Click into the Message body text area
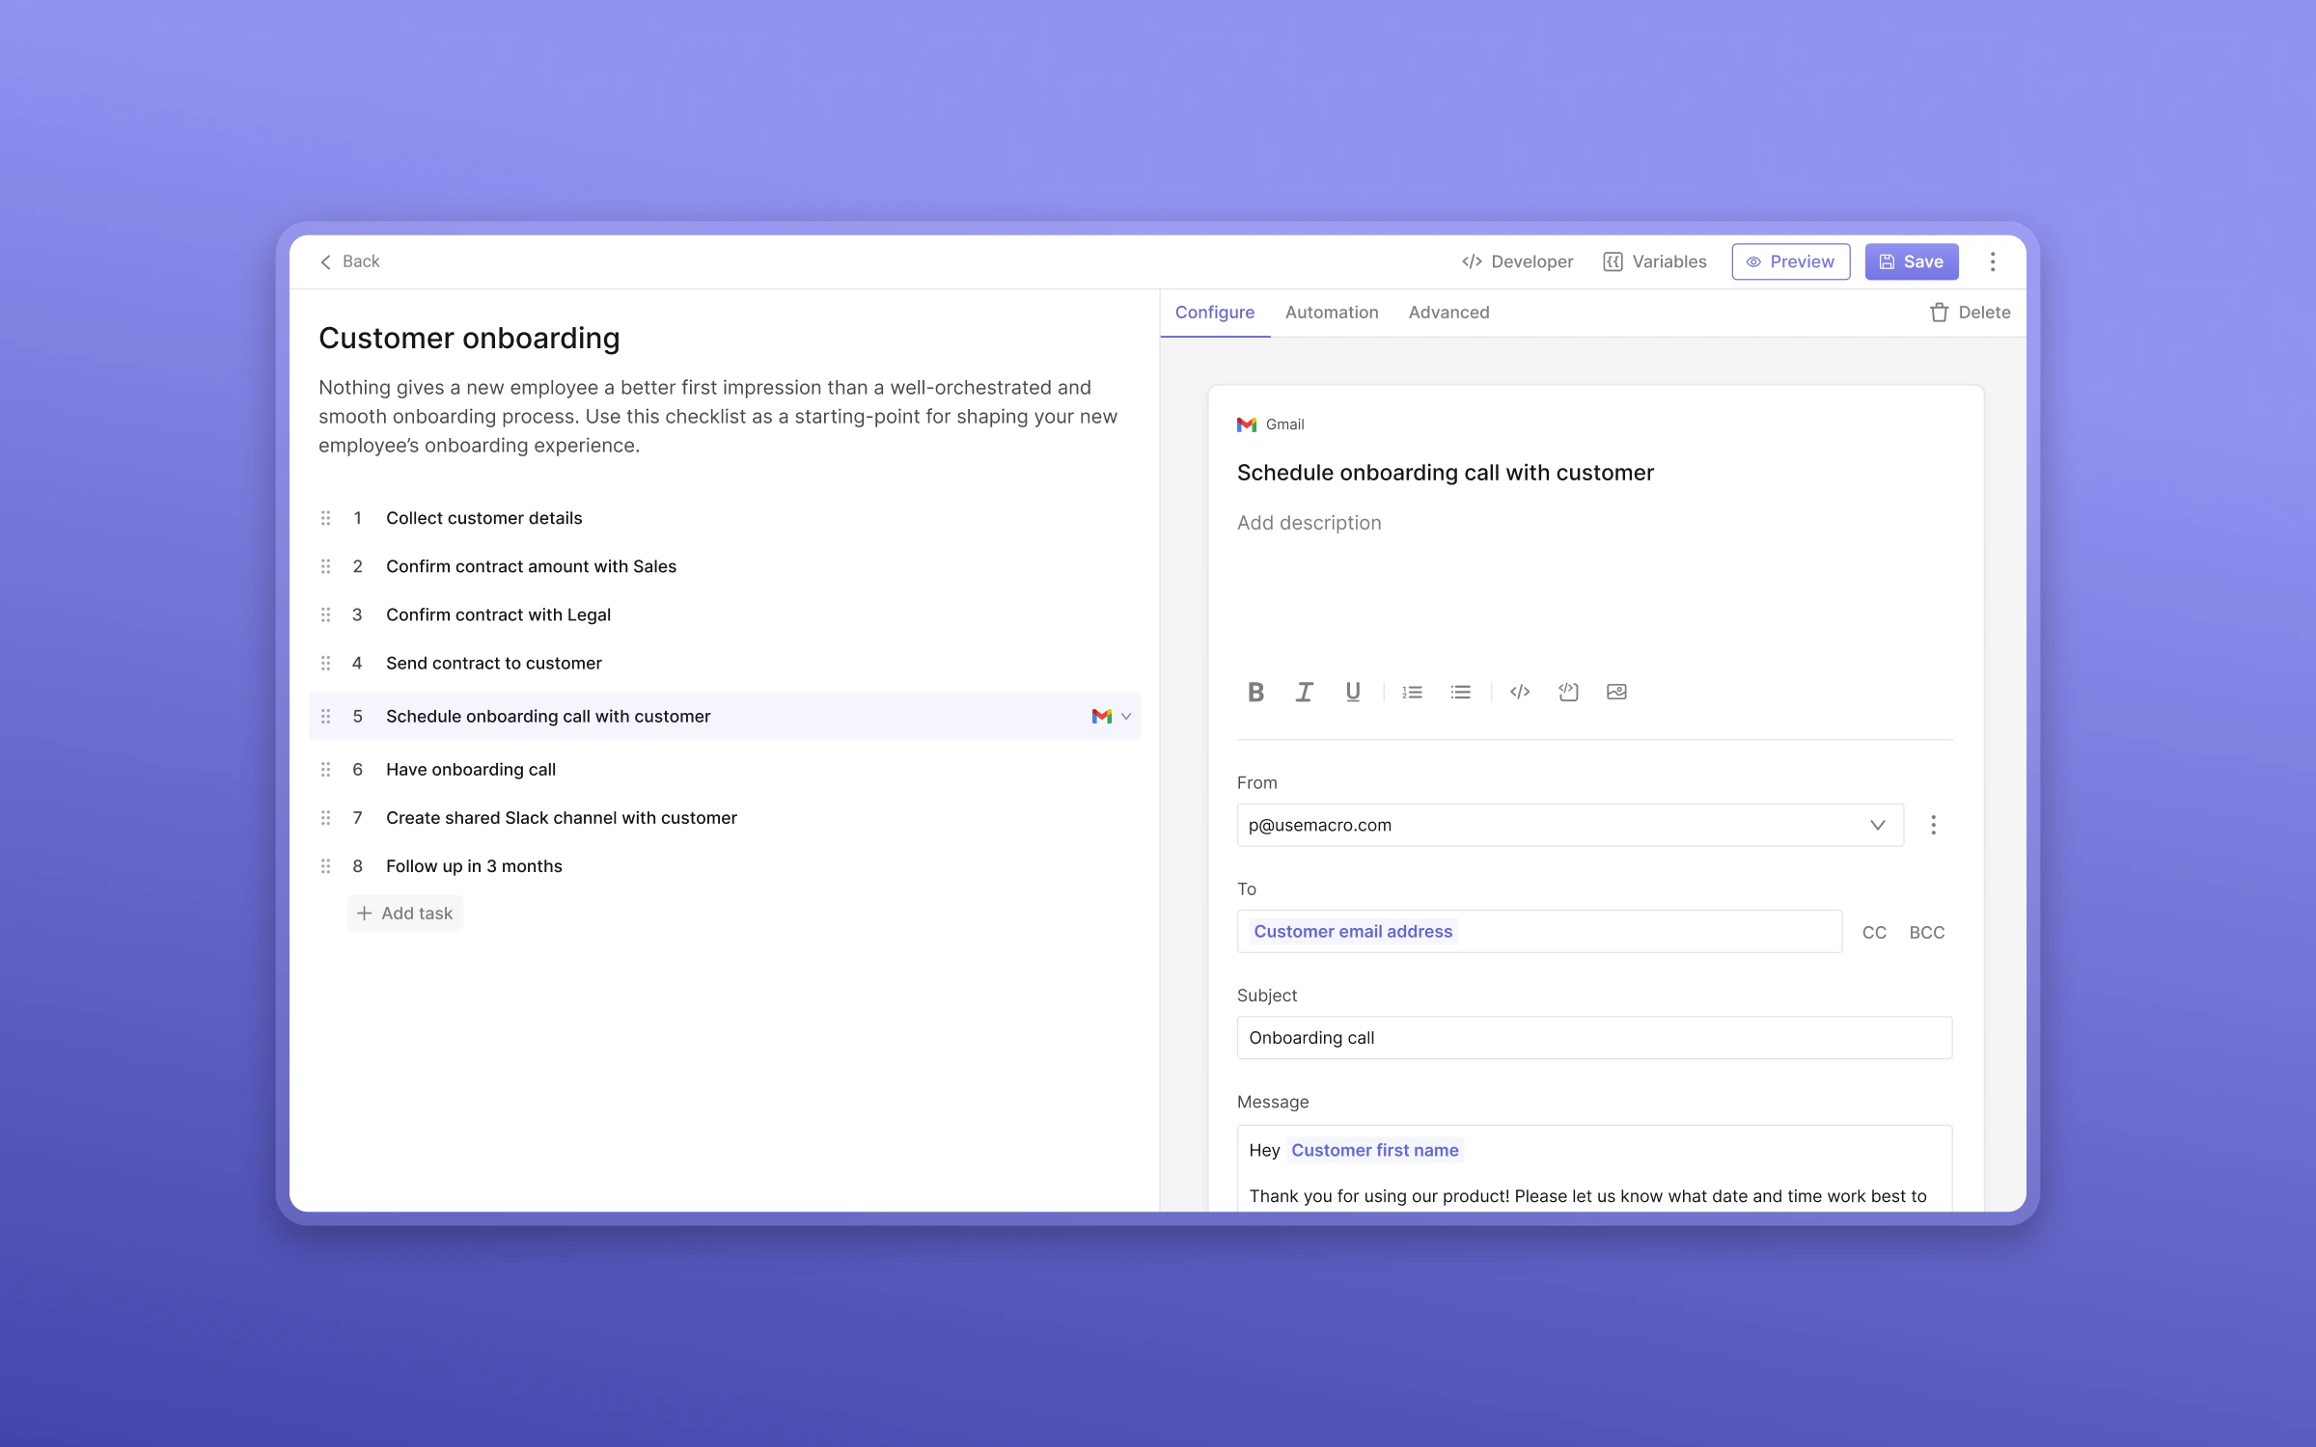Screen dimensions: 2316x1447 tap(1594, 1168)
